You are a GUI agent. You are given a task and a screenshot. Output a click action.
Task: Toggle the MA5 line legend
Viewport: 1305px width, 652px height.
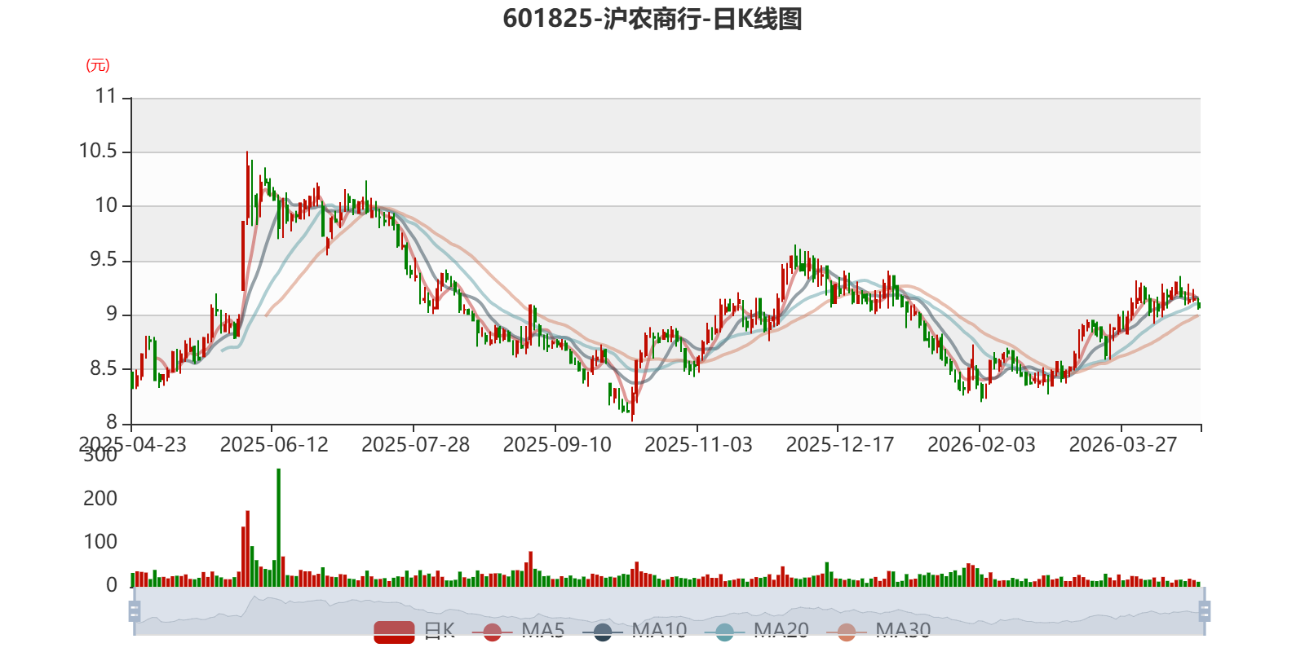[518, 632]
